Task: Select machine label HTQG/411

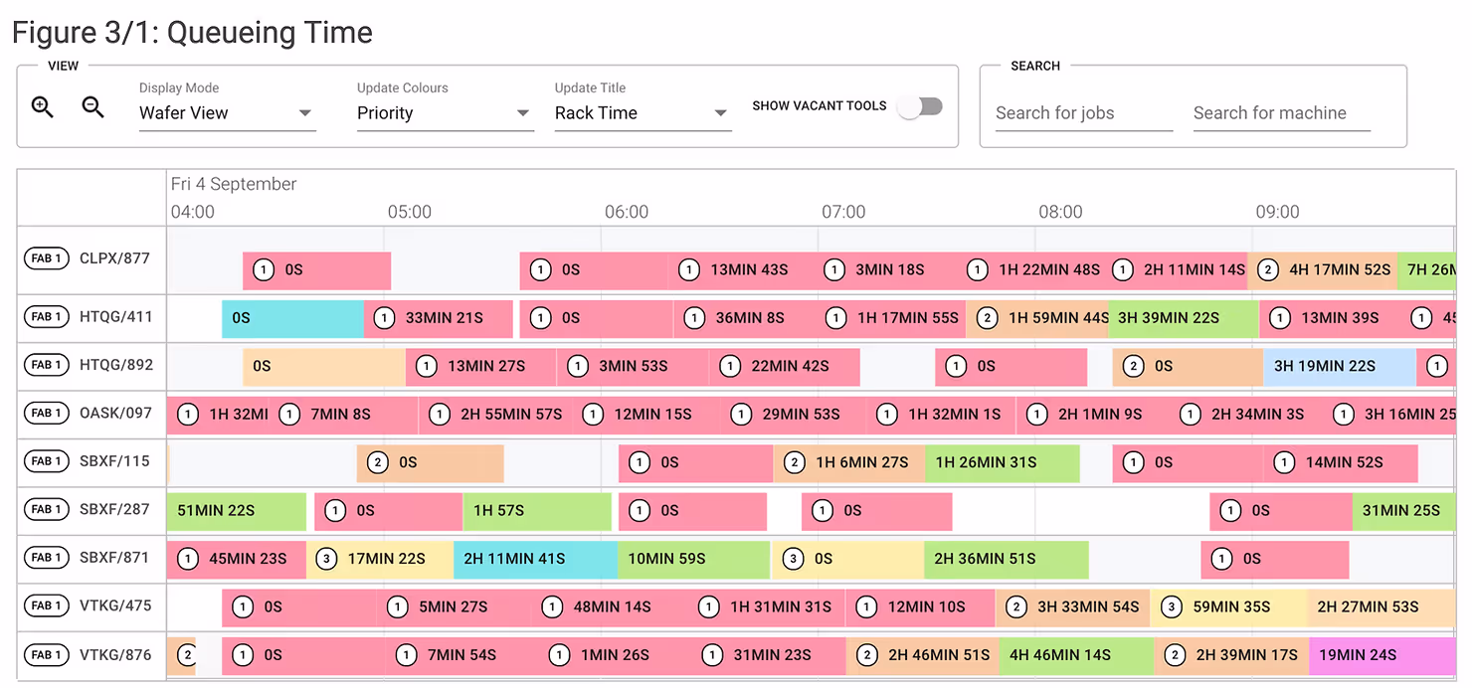Action: pos(116,317)
